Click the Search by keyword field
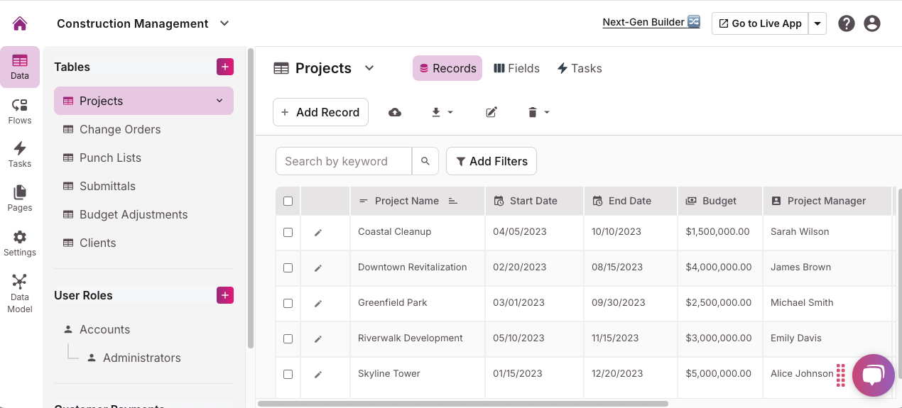 point(344,161)
